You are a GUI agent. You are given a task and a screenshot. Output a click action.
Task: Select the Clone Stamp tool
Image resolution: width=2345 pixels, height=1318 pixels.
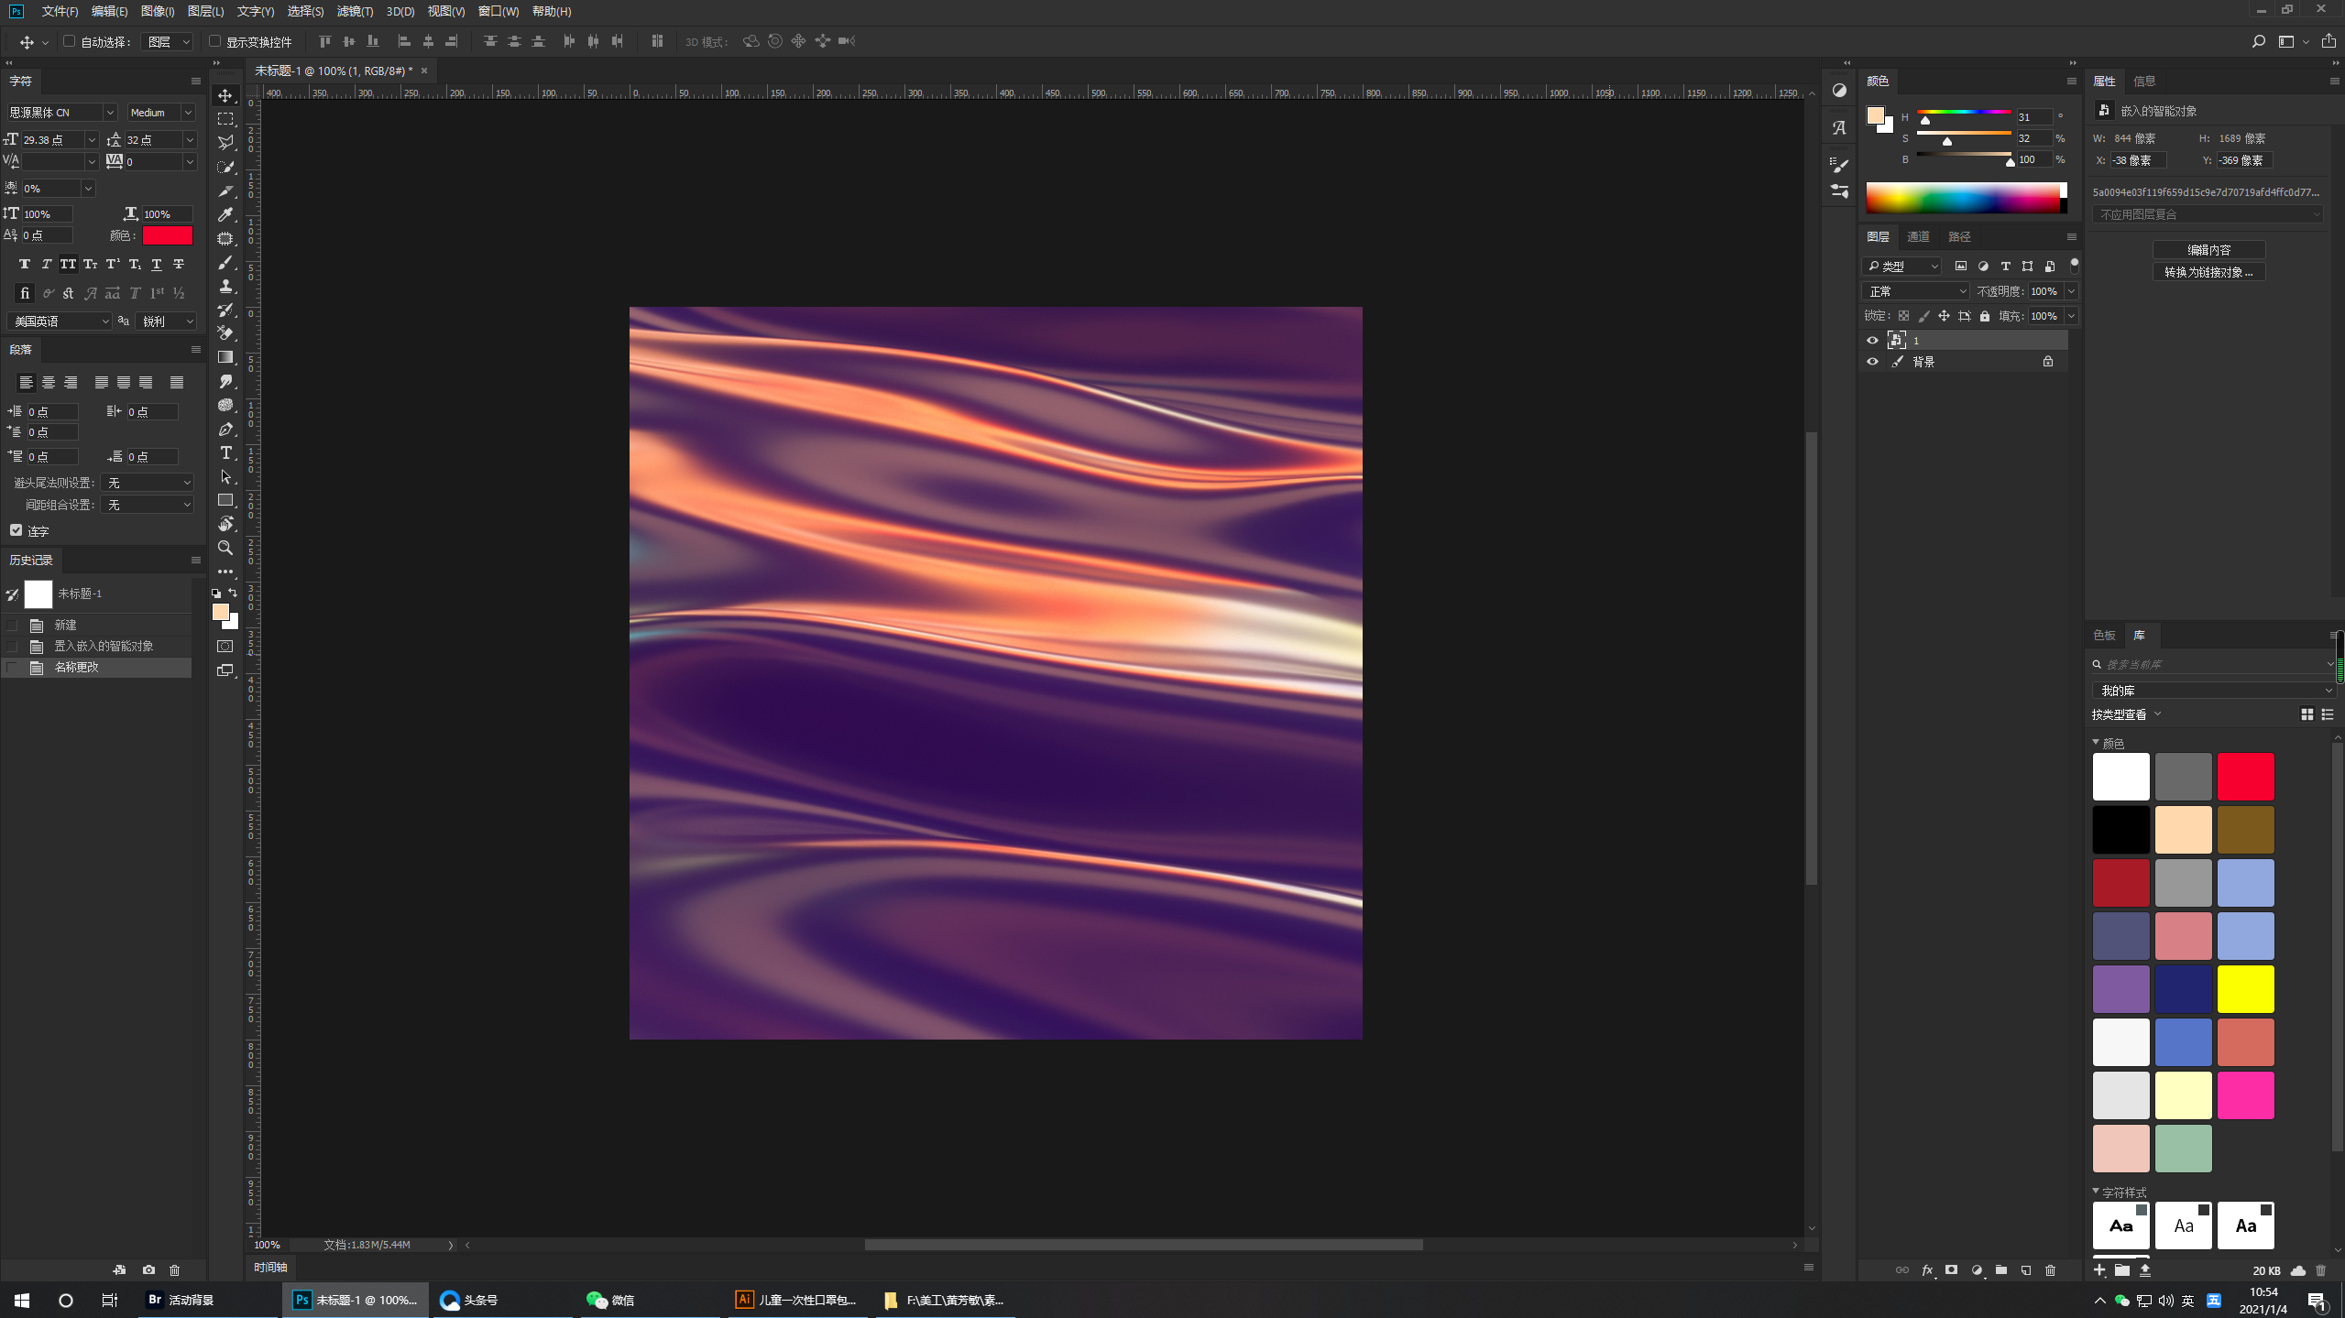point(225,286)
